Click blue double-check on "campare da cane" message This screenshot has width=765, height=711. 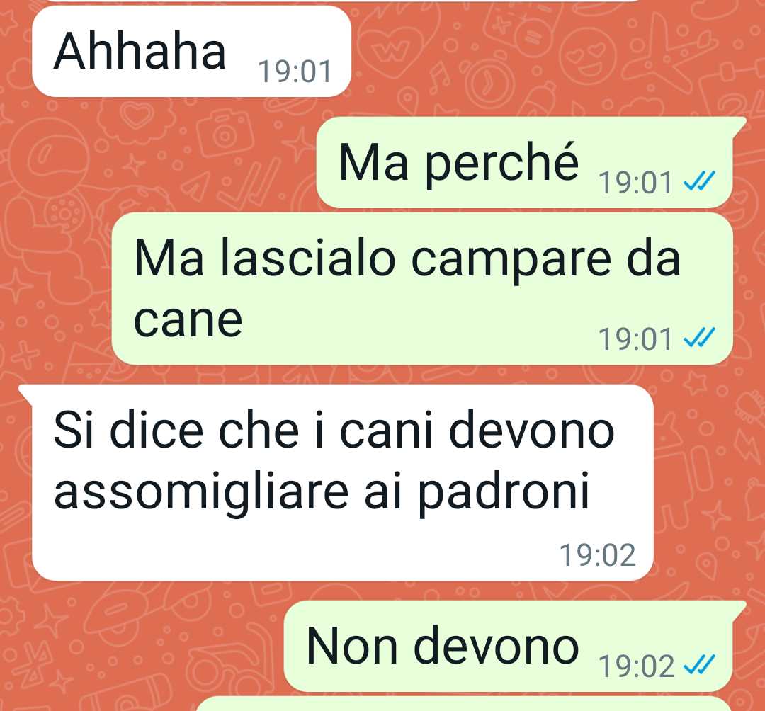pos(699,338)
